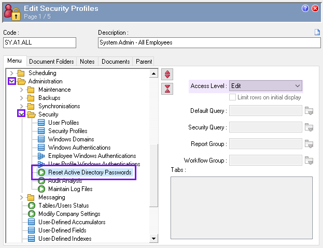
Task: Expand the Maintenance tree node
Action: 21,90
